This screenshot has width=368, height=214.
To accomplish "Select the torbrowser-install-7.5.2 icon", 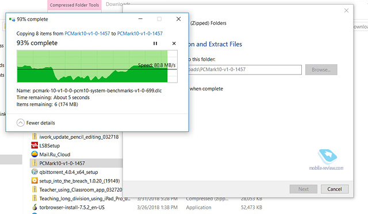I will (x=34, y=207).
